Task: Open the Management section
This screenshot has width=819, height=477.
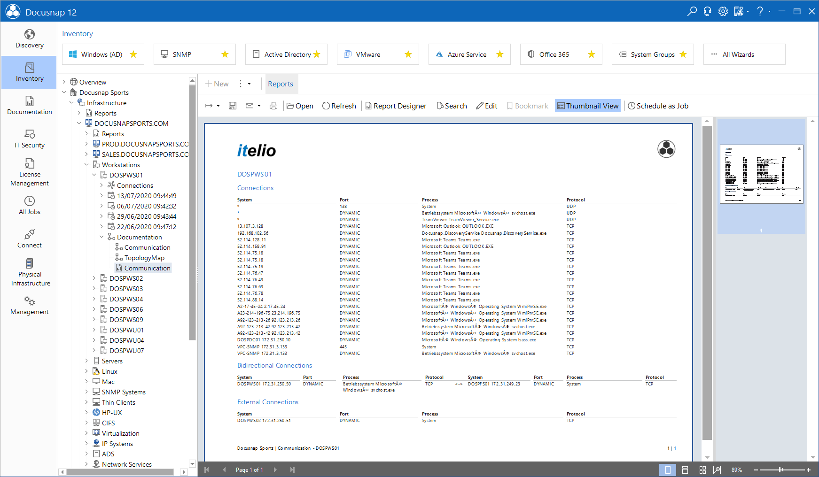Action: click(29, 306)
